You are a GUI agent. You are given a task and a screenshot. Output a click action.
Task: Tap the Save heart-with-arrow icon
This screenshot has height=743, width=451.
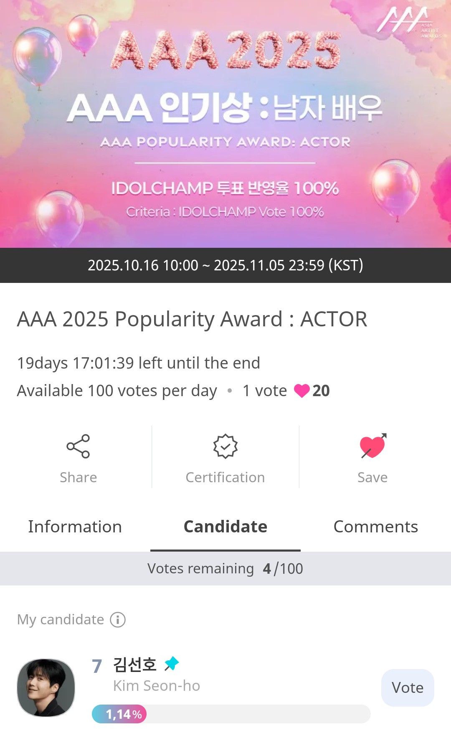(x=372, y=446)
